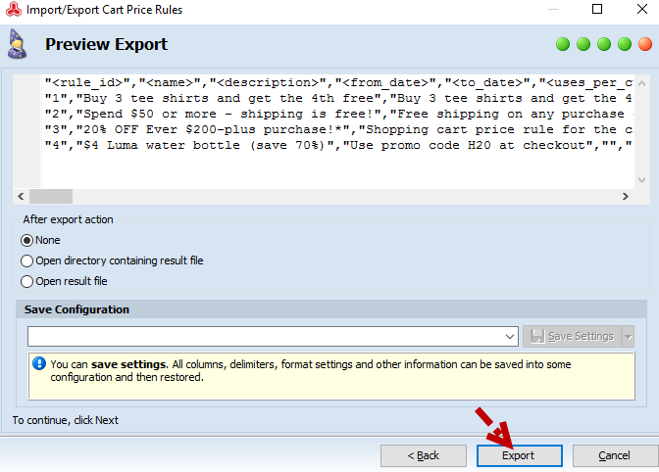The width and height of the screenshot is (659, 472).
Task: Click the red current step indicator
Action: click(645, 44)
